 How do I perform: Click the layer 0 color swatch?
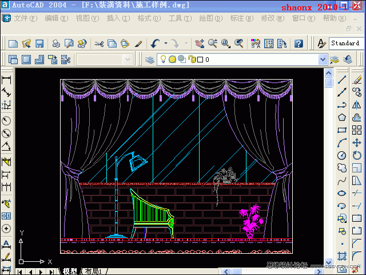[200, 59]
